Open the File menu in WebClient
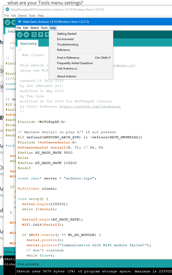172x275 pixels. pyautogui.click(x=19, y=28)
